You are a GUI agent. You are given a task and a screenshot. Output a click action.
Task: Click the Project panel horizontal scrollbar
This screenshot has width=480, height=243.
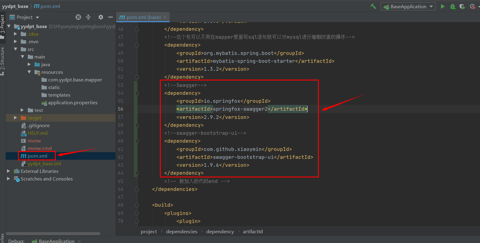(53, 234)
